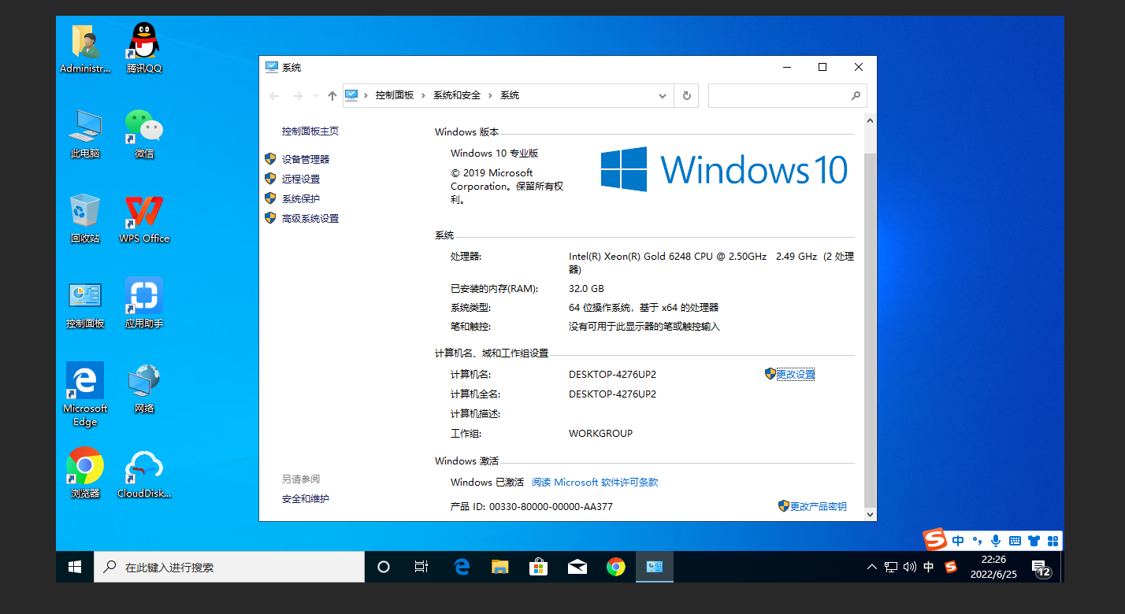Read the Microsoft software license terms link

pyautogui.click(x=595, y=482)
